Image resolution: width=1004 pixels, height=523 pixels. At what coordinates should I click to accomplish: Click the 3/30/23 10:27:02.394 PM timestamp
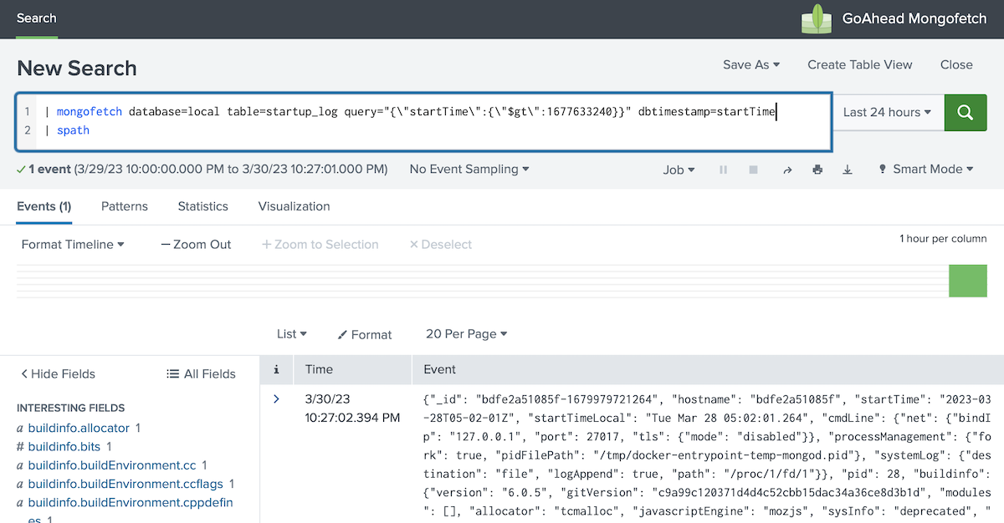coord(352,408)
